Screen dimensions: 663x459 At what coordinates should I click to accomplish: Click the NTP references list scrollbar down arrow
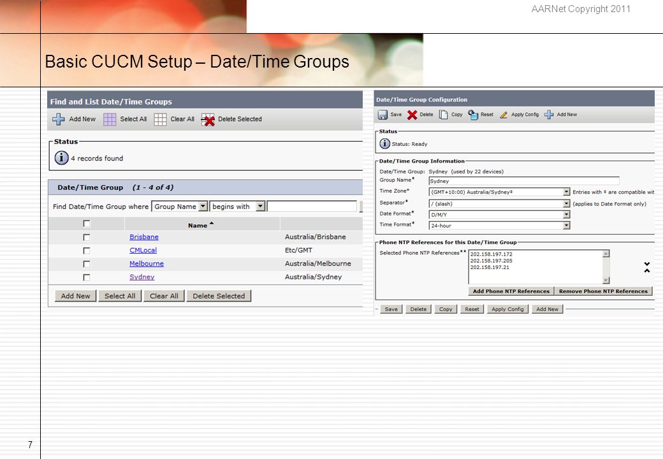coord(606,280)
